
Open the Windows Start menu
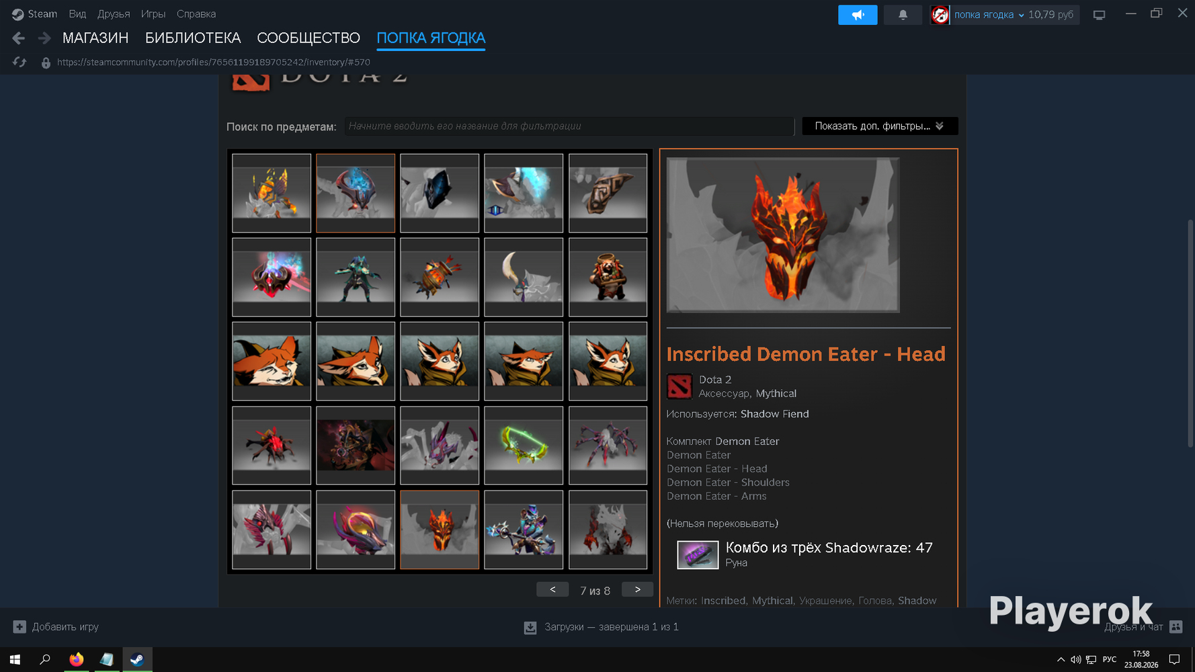(15, 660)
